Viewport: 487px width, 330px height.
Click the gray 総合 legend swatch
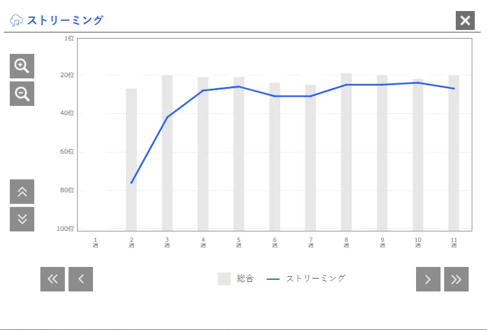click(x=225, y=279)
